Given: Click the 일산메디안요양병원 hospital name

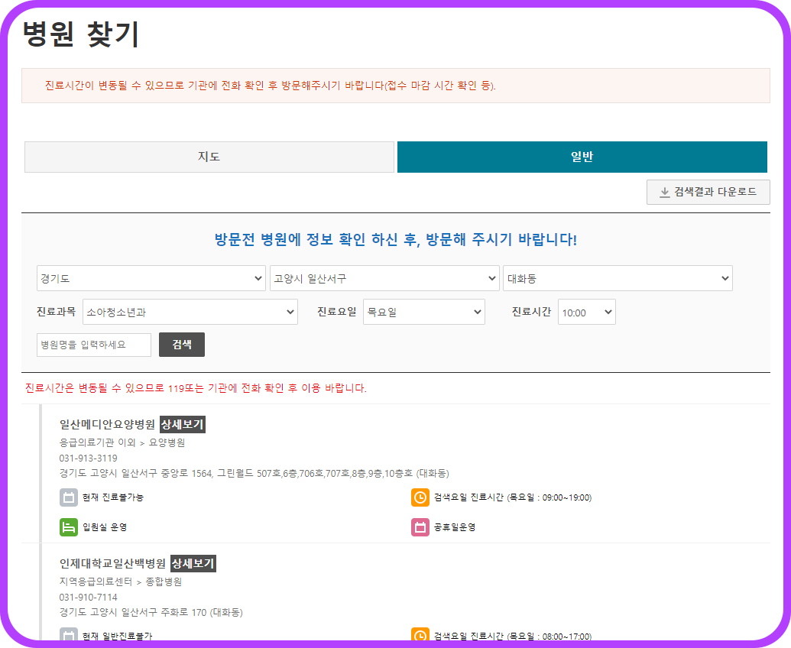Looking at the screenshot, I should coord(107,425).
